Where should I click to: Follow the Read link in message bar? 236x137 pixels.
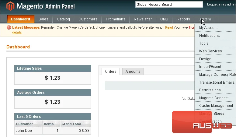pyautogui.click(x=169, y=28)
